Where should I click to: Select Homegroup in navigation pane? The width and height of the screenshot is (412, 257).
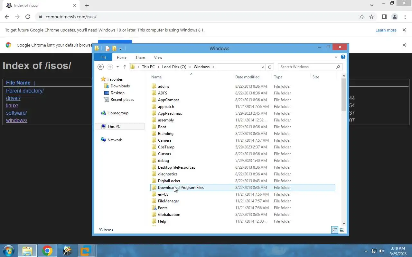[x=118, y=113]
